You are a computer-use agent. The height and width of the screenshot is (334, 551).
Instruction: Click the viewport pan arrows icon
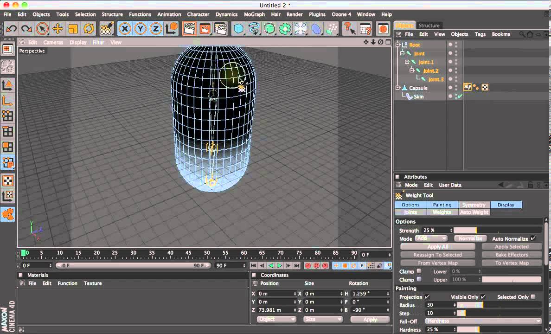click(366, 42)
